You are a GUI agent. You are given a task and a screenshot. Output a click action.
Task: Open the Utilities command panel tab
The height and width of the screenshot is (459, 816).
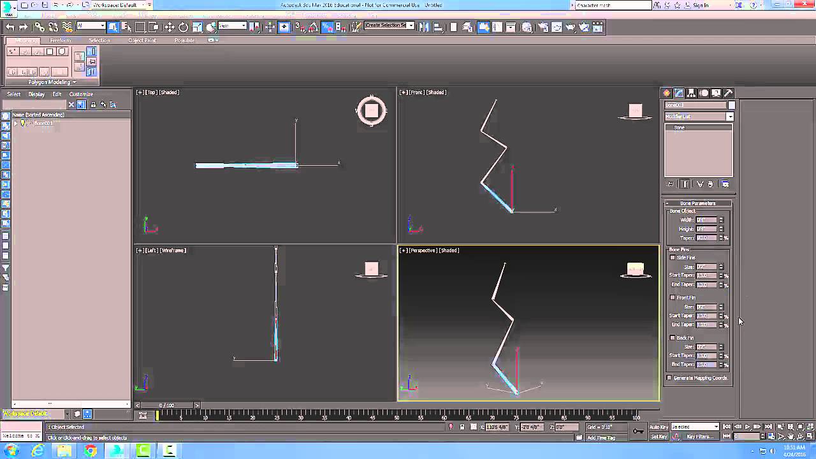(729, 93)
